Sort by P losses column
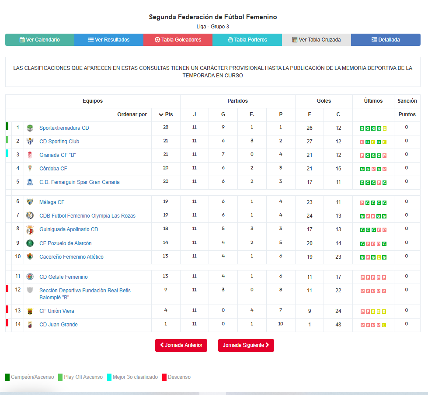The width and height of the screenshot is (428, 395). click(x=281, y=114)
